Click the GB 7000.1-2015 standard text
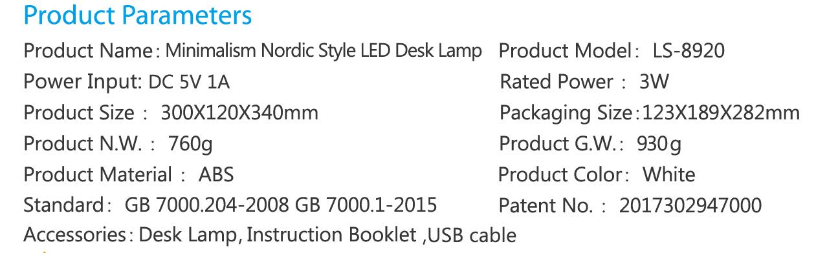The height and width of the screenshot is (253, 827). 366,205
